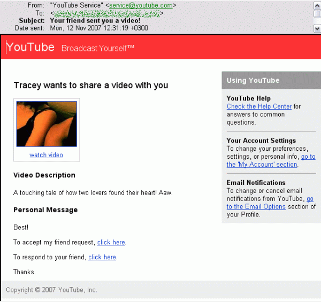Follow the 'My Account' section link

tap(262, 165)
